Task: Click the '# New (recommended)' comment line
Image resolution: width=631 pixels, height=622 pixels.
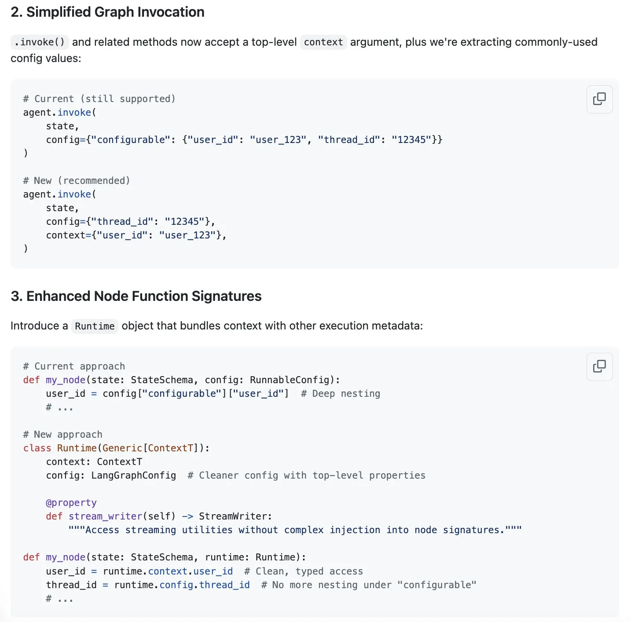Action: 77,180
